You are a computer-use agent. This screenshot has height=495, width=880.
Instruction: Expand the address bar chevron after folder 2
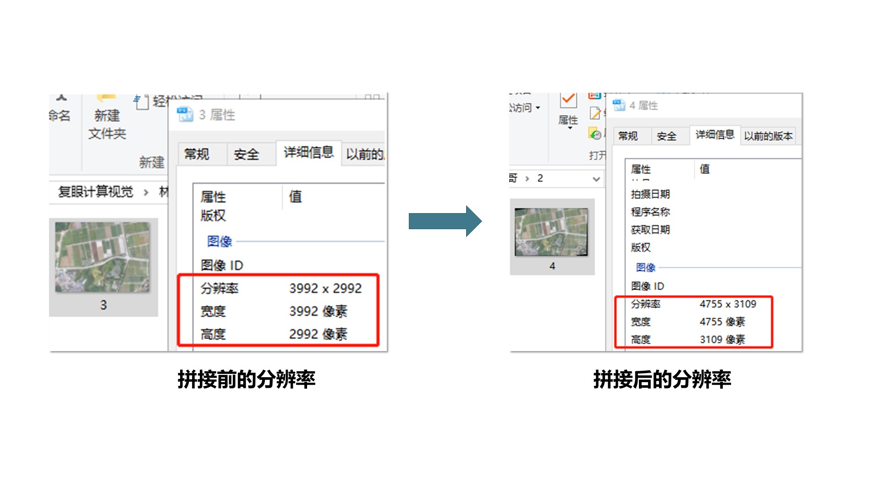tap(596, 179)
